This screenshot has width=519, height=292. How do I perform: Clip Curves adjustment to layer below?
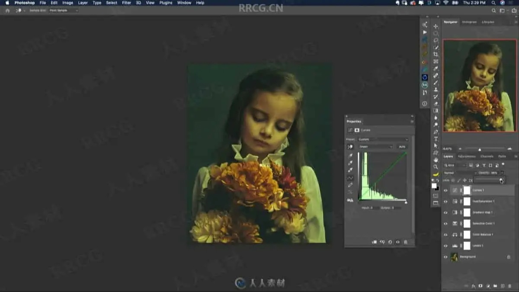pos(375,242)
